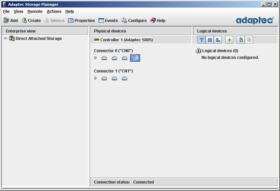The width and height of the screenshot is (280, 191).
Task: Click the application icon in title bar
Action: [x=5, y=4]
